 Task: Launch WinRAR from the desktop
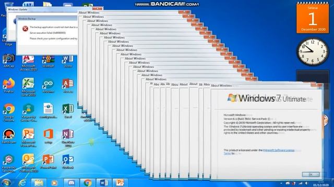(48, 61)
